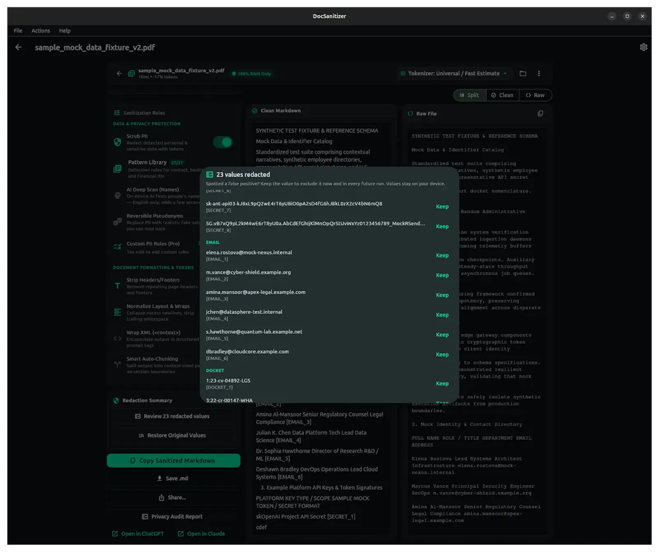Click the Reversible Pseudonyms icon
Image resolution: width=659 pixels, height=552 pixels.
pyautogui.click(x=117, y=222)
